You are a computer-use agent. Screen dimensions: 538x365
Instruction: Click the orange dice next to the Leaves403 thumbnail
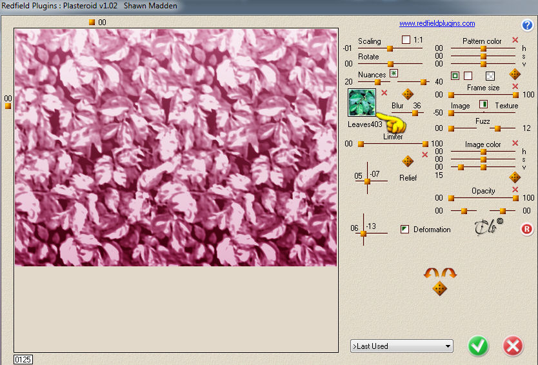point(407,94)
